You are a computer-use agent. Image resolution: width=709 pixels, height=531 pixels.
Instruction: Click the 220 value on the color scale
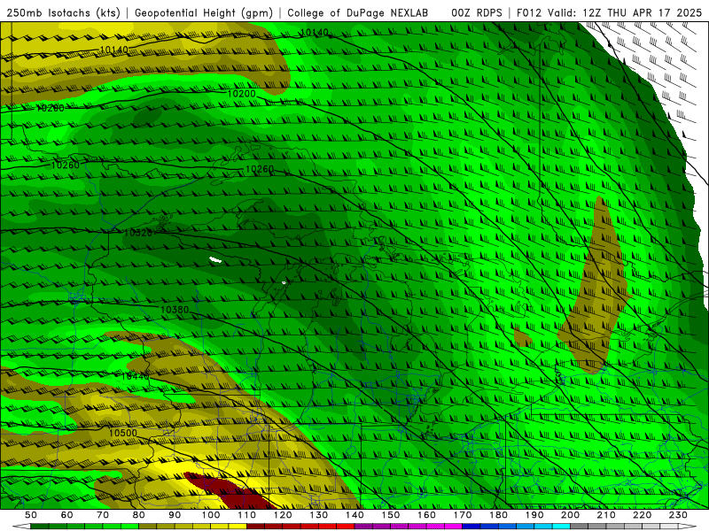coord(642,515)
